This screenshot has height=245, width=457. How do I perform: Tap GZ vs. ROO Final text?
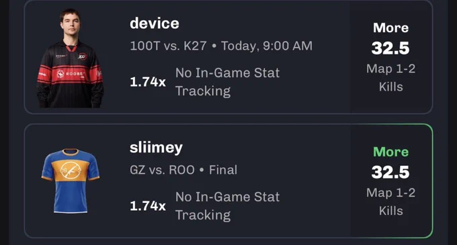pyautogui.click(x=183, y=170)
